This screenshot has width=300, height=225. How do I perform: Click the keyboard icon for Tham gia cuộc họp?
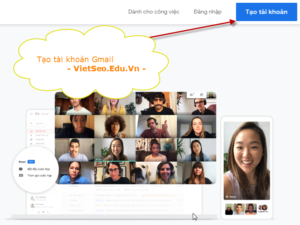click(x=21, y=175)
